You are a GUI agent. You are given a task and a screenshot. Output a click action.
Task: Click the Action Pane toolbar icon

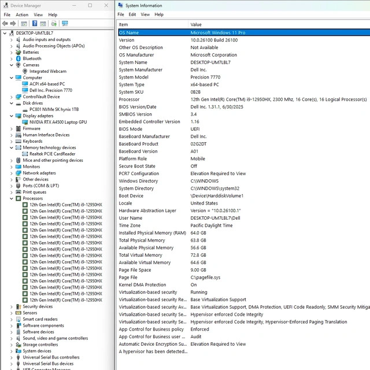point(43,24)
